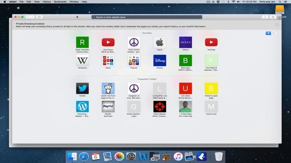Open the Apple favorite
Screen dimensions: 291x163
(x=160, y=42)
